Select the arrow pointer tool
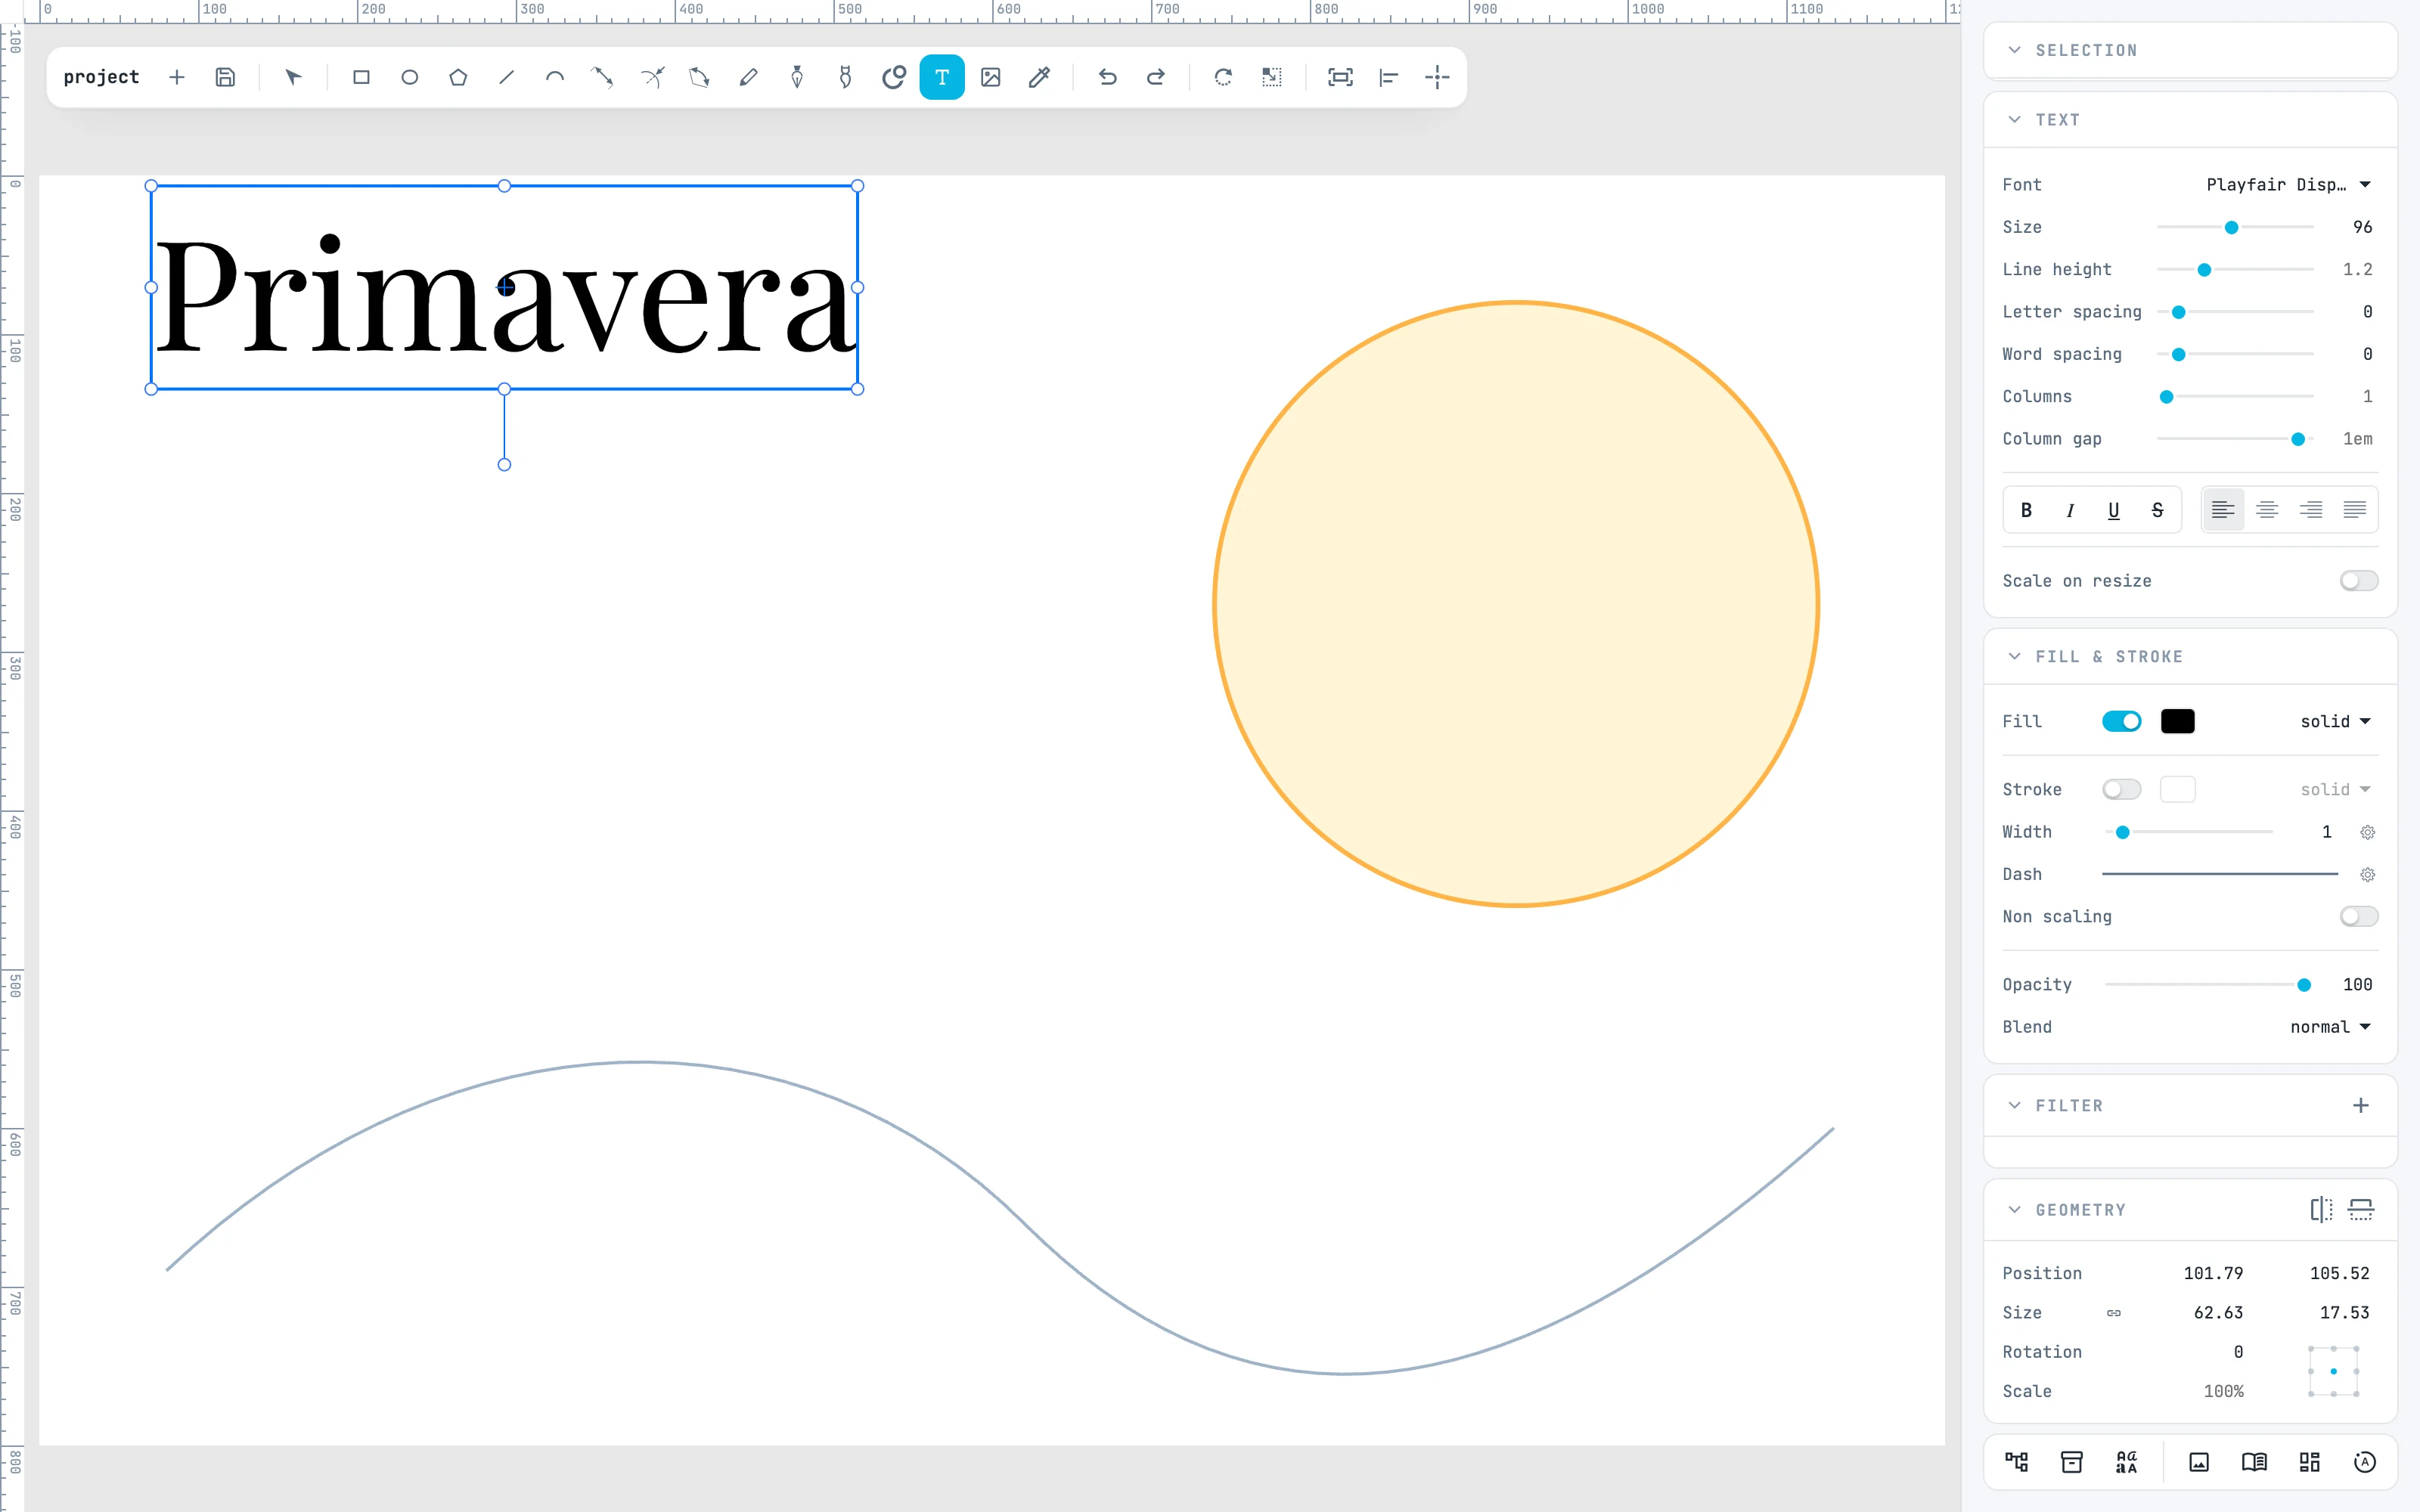The image size is (2420, 1512). [x=293, y=77]
